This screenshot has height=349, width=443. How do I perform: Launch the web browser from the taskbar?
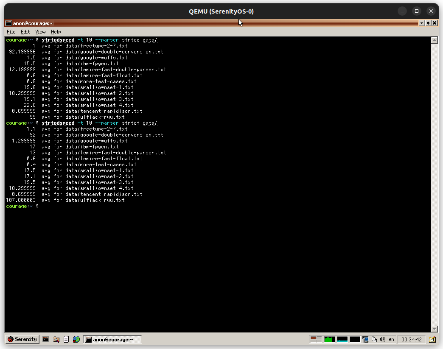[76, 339]
